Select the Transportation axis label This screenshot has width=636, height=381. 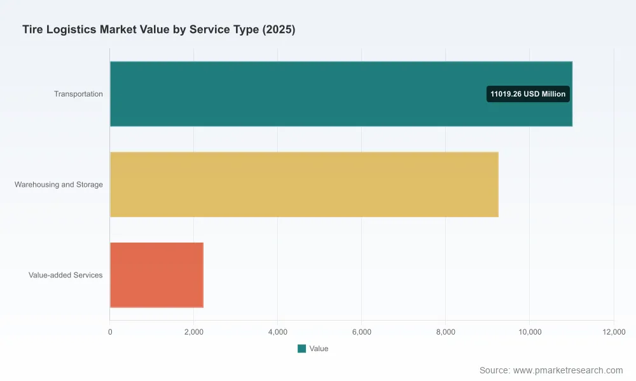tap(78, 94)
